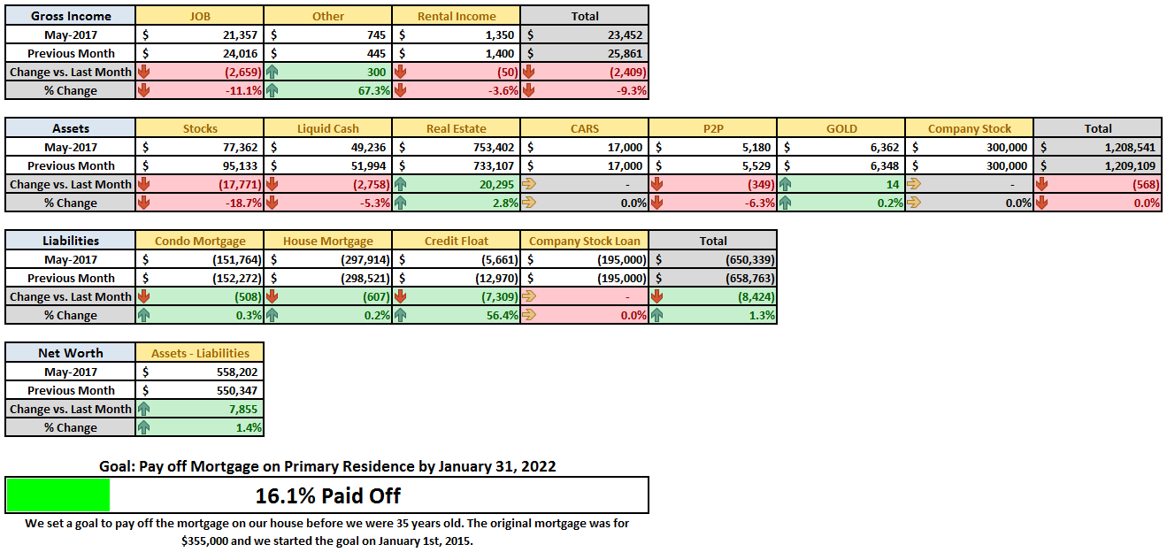Select the Condo Mortgage column header
The image size is (1167, 560).
(200, 241)
